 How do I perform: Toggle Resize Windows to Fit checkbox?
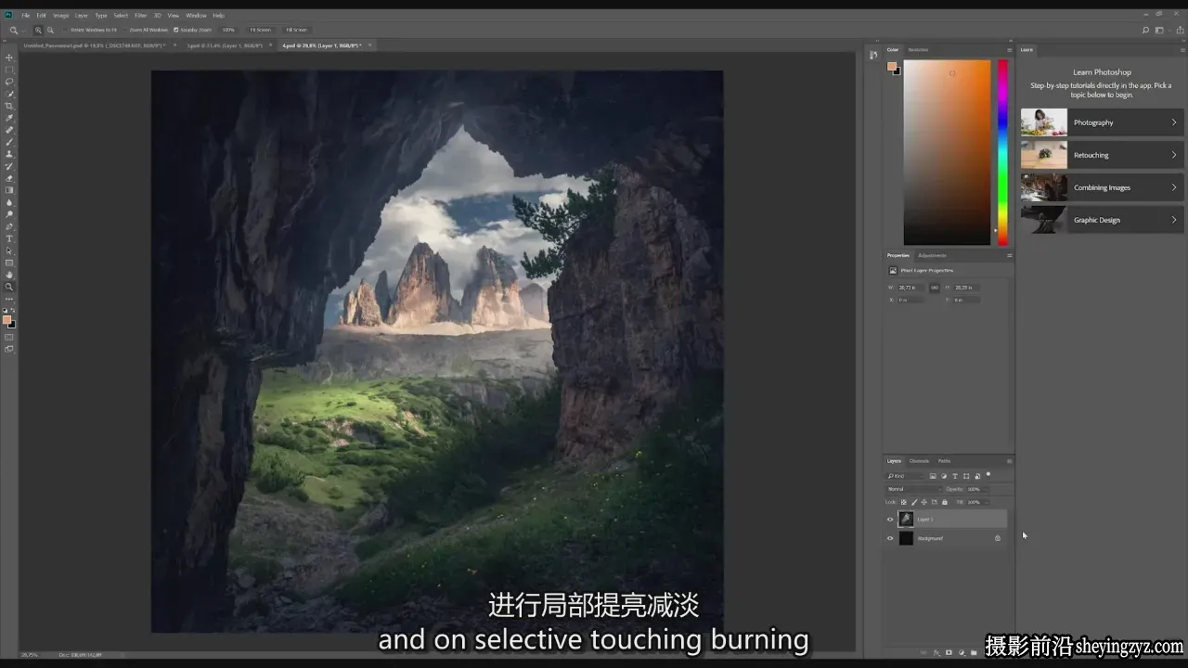coord(65,30)
